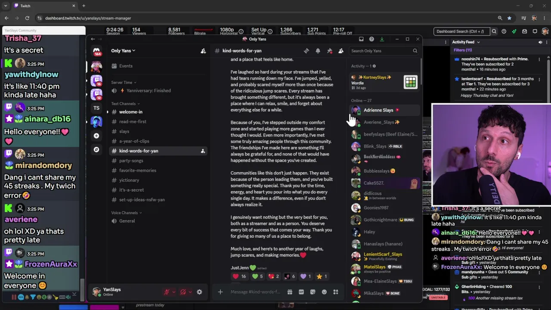Image resolution: width=551 pixels, height=310 pixels.
Task: Collapse the Voice Channels category
Action: pyautogui.click(x=127, y=213)
